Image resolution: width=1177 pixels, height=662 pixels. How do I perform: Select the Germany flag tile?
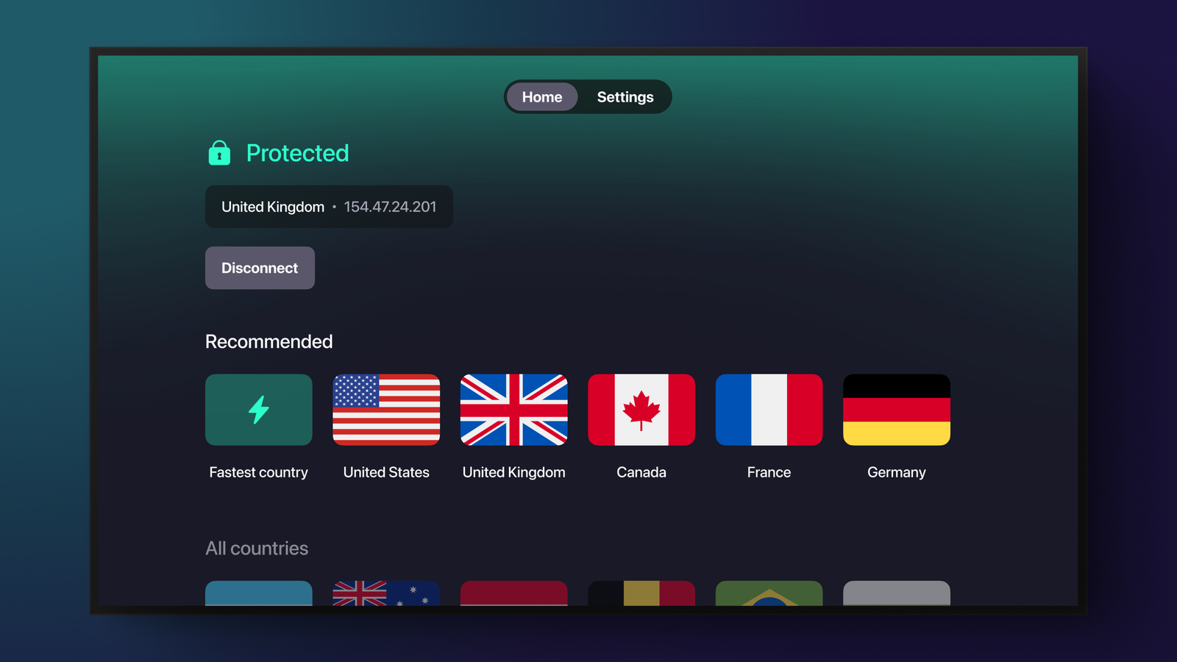[897, 410]
